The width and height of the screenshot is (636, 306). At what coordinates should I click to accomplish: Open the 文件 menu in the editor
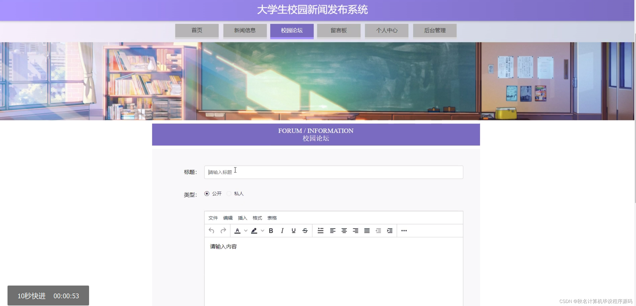[213, 218]
